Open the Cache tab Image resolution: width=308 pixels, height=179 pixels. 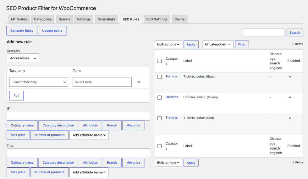coord(179,19)
